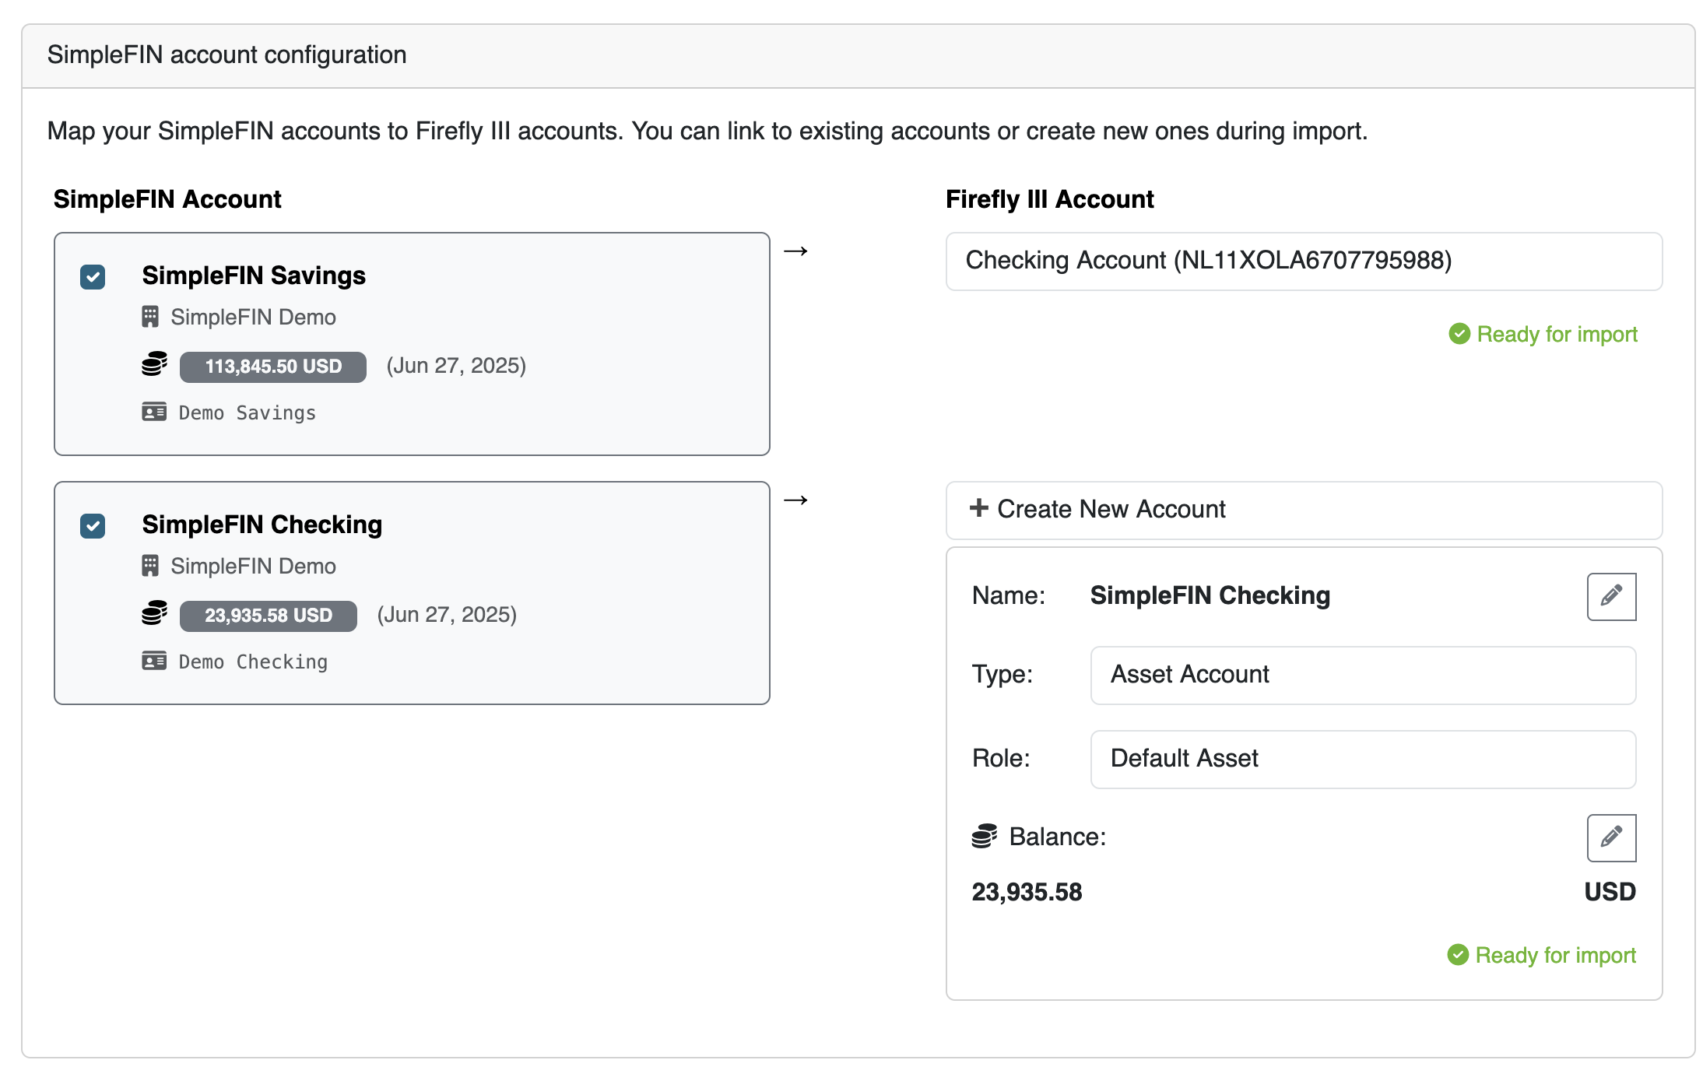Click building icon in SimpleFIN Checking card
The height and width of the screenshot is (1074, 1703).
[150, 566]
